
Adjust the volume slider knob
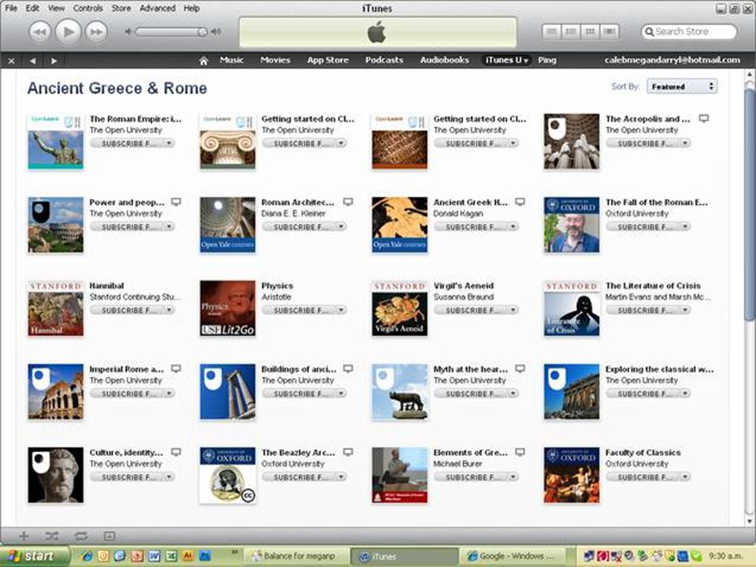coord(202,31)
